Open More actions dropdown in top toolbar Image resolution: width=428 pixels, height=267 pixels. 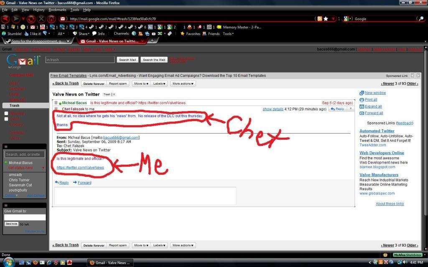(183, 83)
